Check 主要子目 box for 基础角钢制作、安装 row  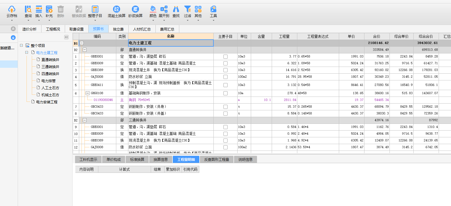pyautogui.click(x=225, y=93)
